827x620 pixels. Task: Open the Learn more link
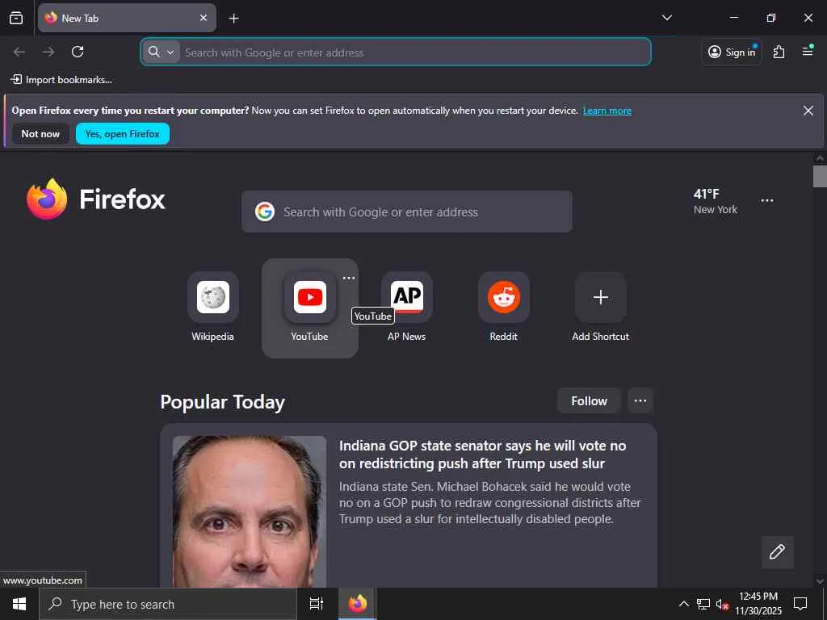coord(607,111)
